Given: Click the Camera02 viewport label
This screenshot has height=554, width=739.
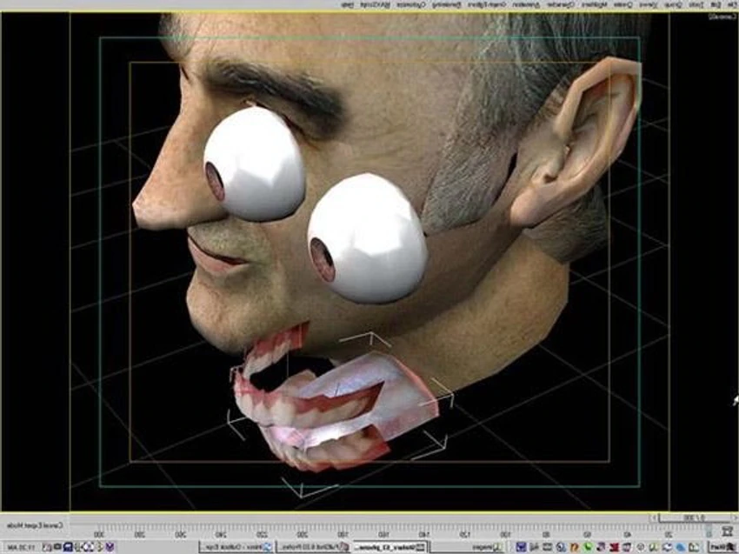Looking at the screenshot, I should pyautogui.click(x=725, y=16).
